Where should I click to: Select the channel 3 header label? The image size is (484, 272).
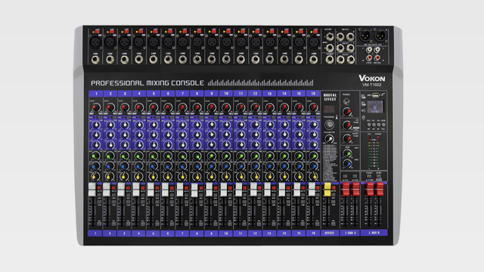coord(125,94)
